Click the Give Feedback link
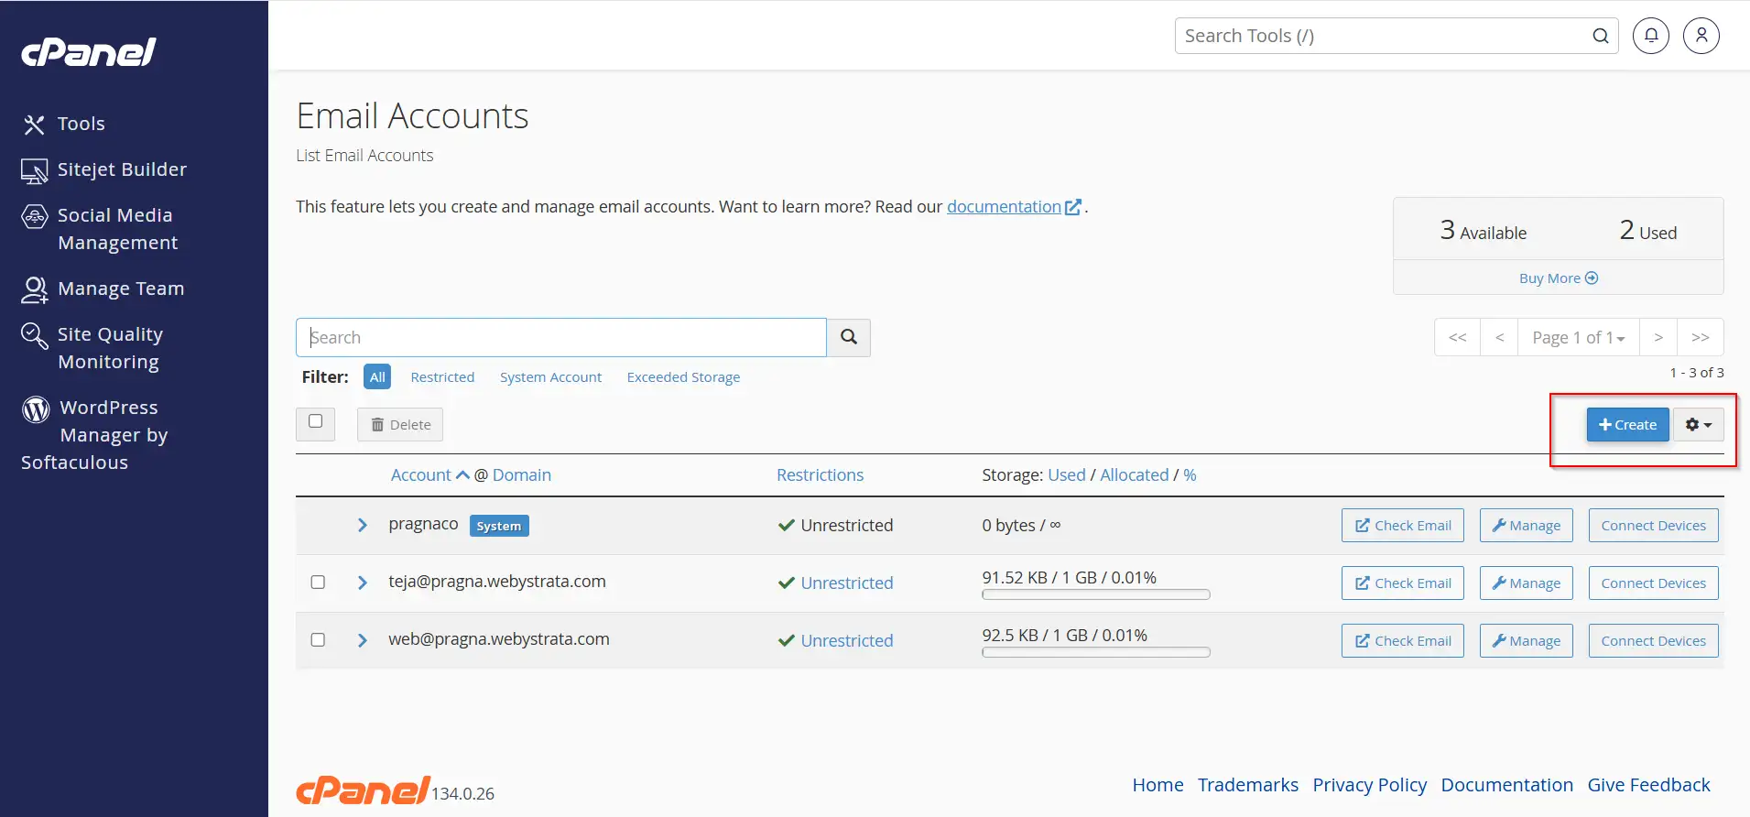 coord(1649,785)
